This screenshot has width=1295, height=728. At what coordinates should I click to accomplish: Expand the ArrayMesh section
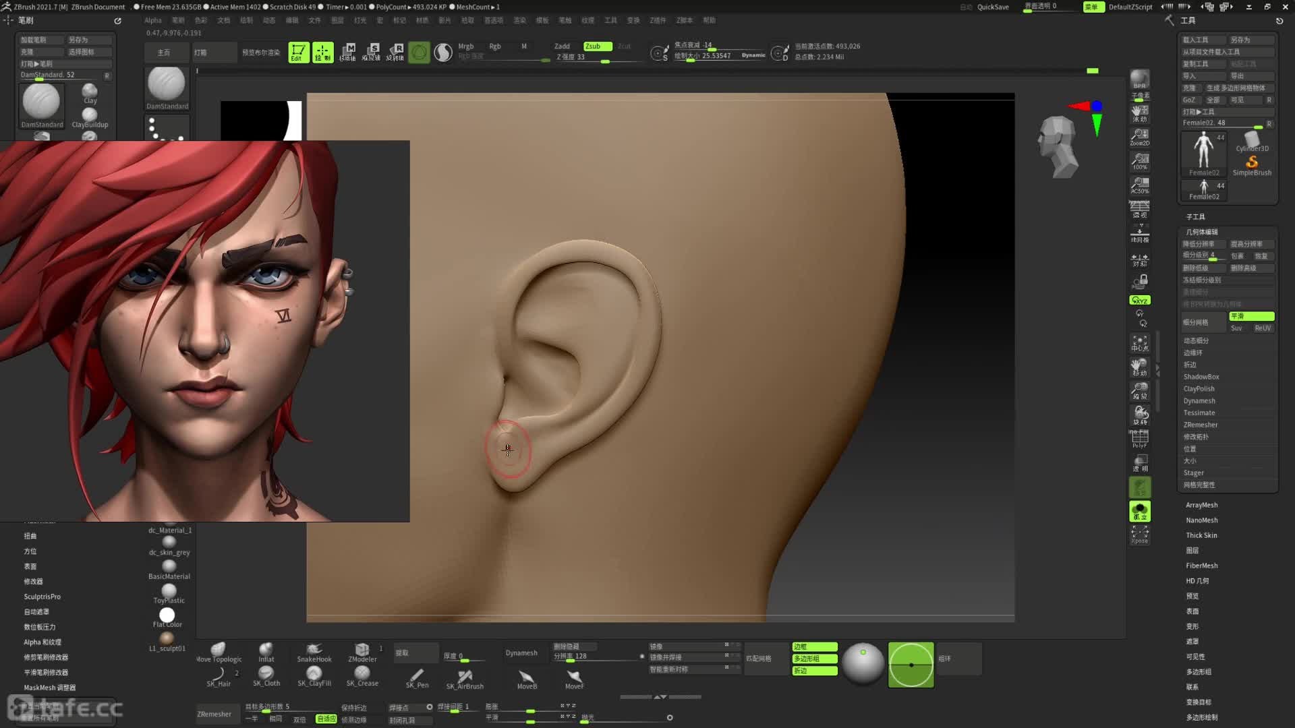tap(1202, 506)
